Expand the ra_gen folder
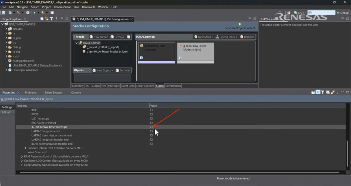Image resolution: width=351 pixels, height=186 pixels. pyautogui.click(x=6, y=38)
